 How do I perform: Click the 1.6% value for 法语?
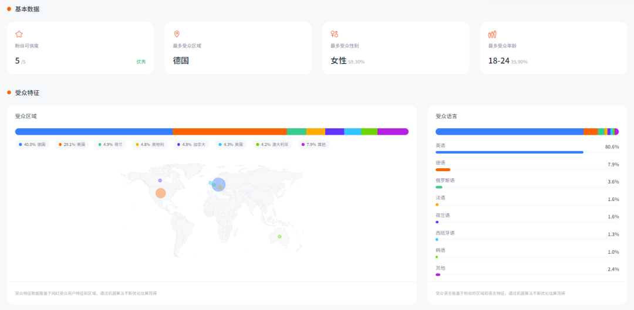coord(613,199)
